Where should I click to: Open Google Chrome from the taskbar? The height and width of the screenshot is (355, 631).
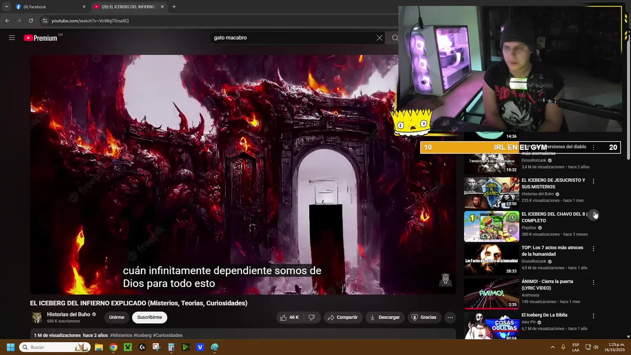click(x=113, y=347)
